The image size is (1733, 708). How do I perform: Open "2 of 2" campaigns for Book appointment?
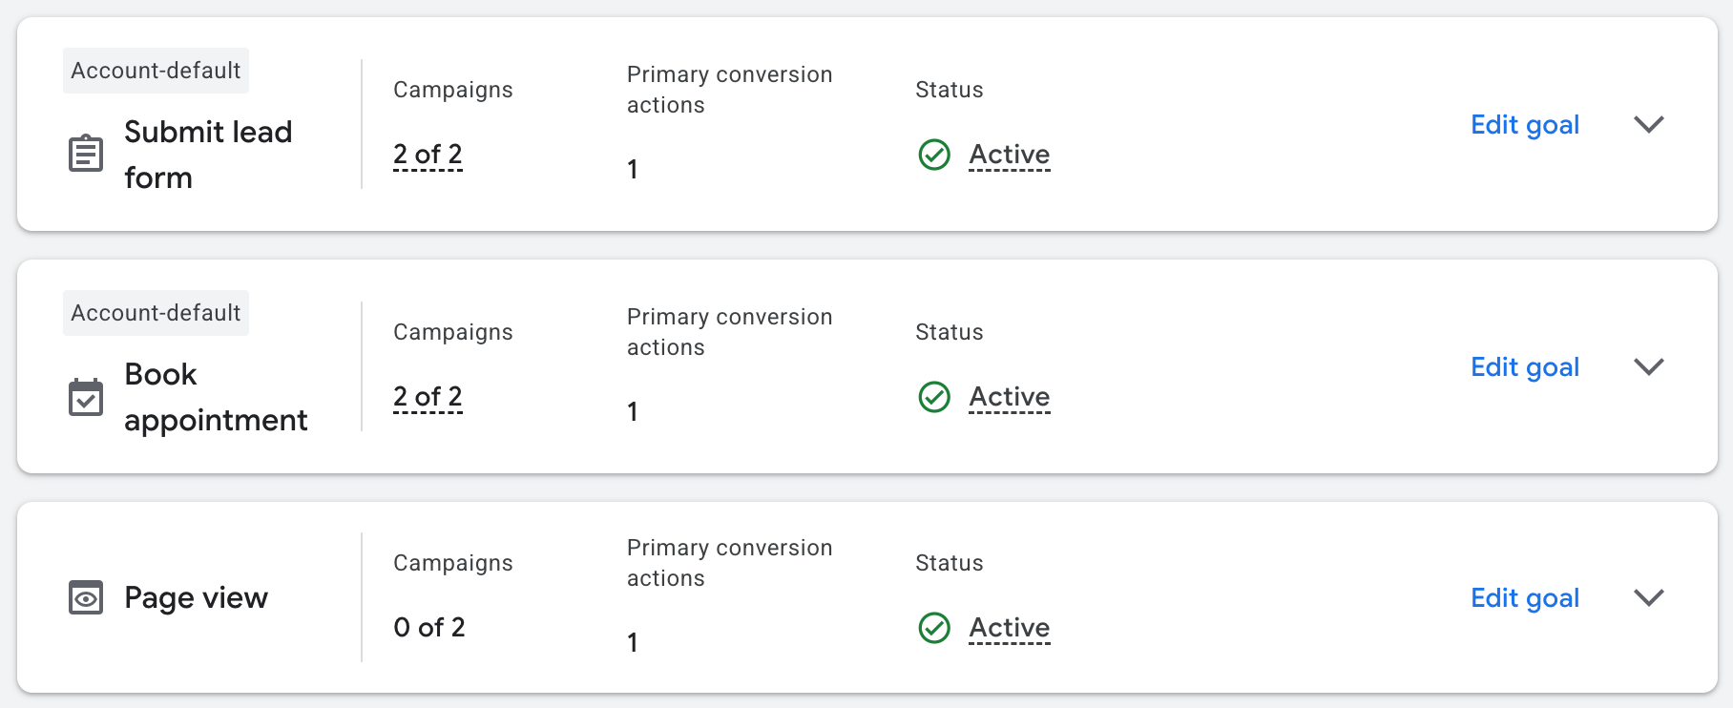pos(428,397)
